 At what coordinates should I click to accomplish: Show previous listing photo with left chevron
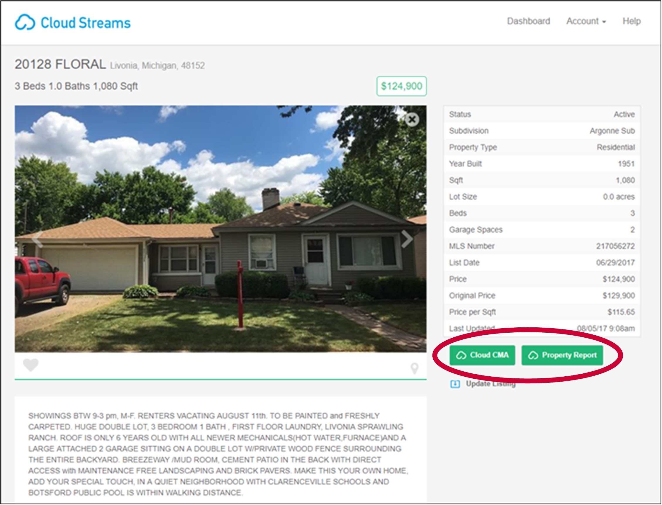coord(38,239)
